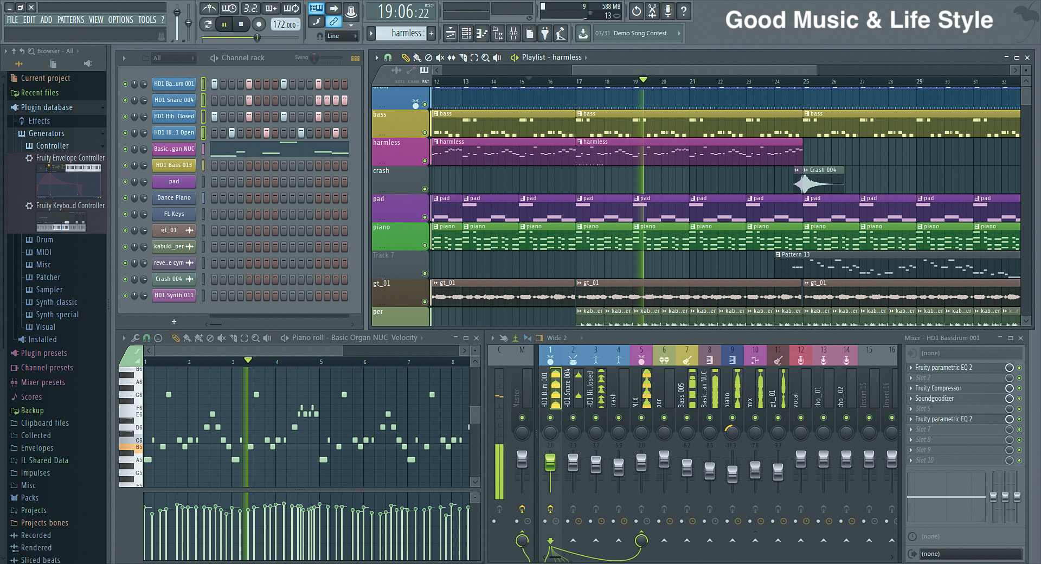The height and width of the screenshot is (564, 1041).
Task: Toggle the countdown before recording icon
Action: click(x=250, y=9)
